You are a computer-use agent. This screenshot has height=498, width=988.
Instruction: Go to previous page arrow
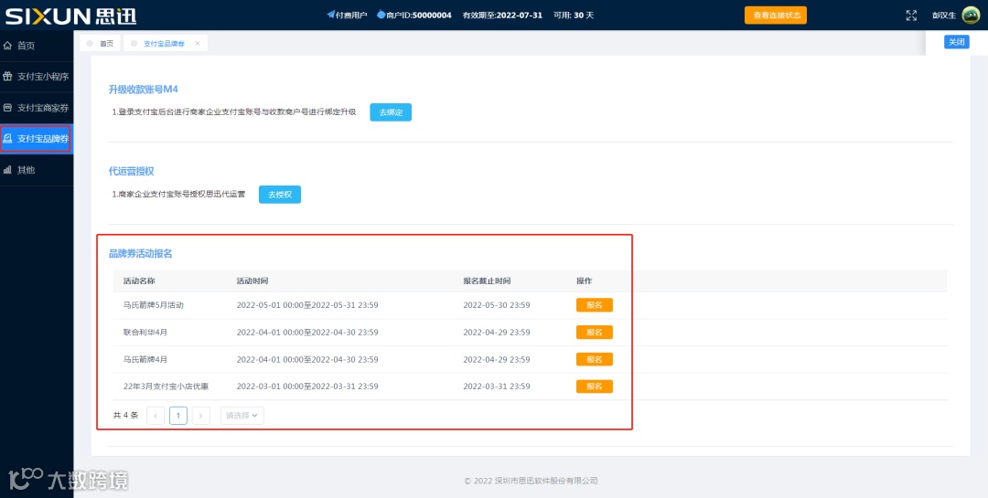click(156, 416)
